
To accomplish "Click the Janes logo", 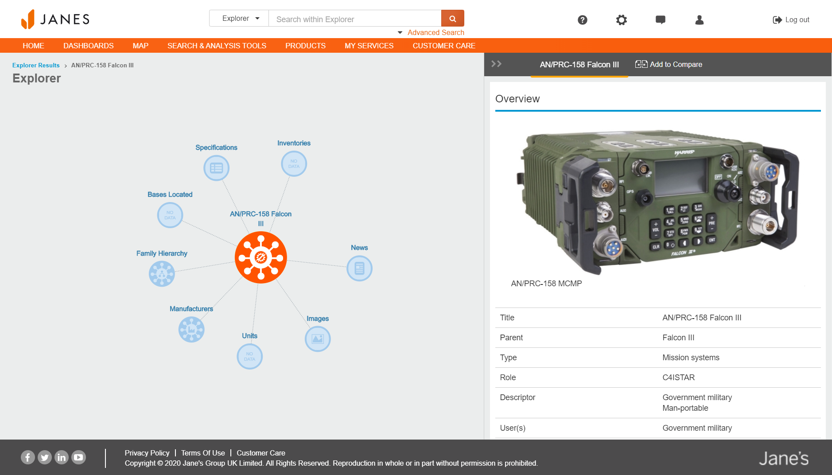I will coord(55,19).
